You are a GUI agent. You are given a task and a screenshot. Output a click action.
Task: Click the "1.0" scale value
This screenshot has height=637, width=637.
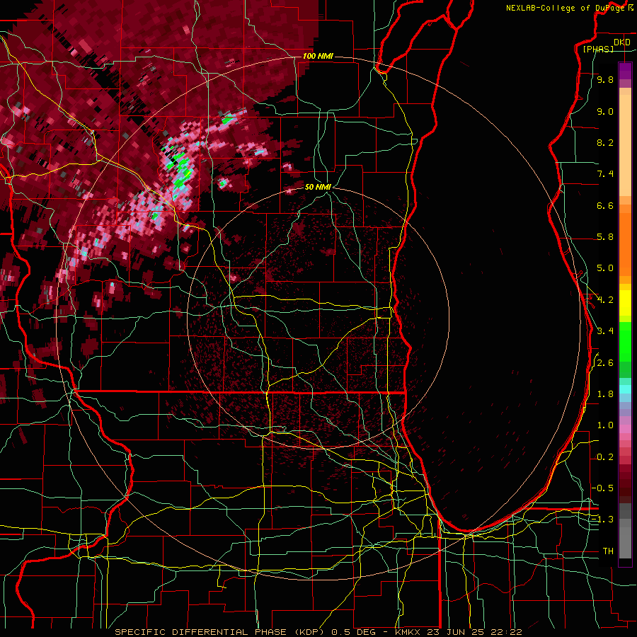click(605, 425)
